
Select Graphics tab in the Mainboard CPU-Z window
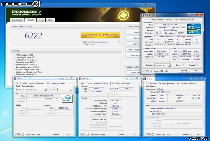pos(185,83)
